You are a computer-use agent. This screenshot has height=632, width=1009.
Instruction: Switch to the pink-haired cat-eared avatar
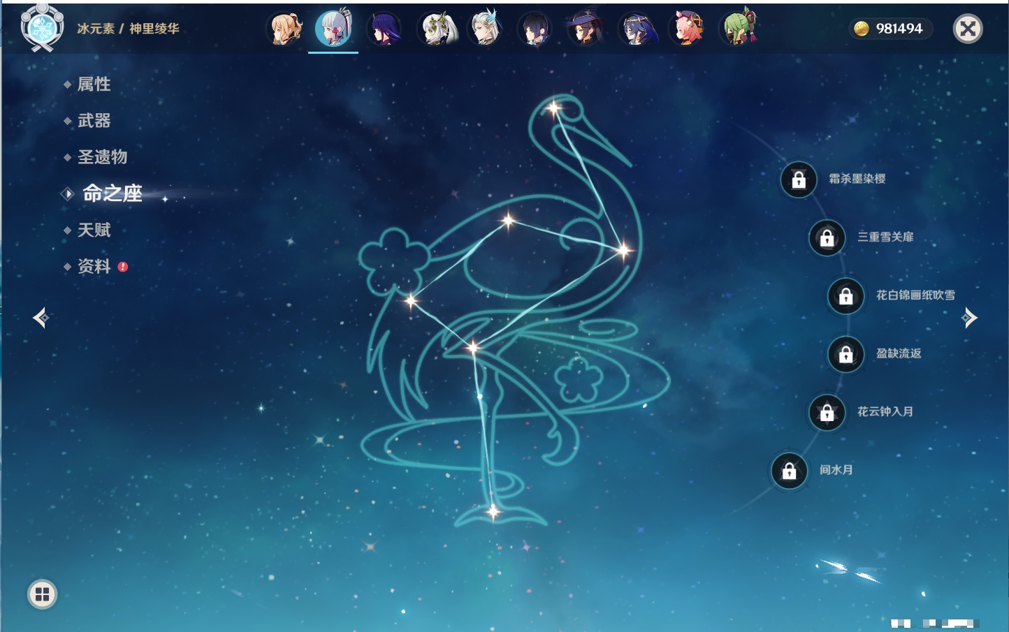(x=687, y=29)
